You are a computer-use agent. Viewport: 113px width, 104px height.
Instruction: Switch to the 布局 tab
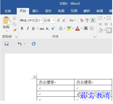point(61,11)
